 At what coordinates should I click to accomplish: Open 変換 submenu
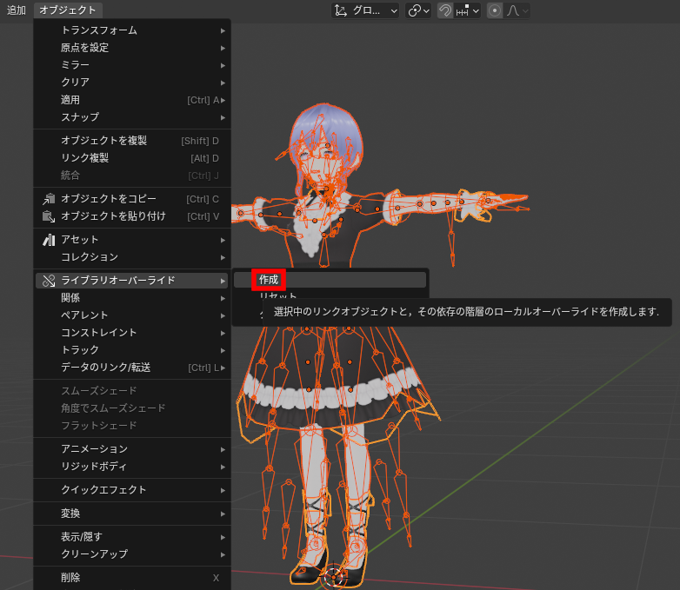132,514
